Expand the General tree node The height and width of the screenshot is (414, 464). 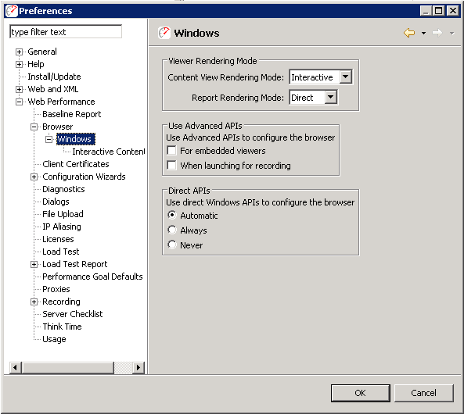click(19, 52)
